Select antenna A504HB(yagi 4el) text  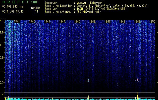[x=89, y=12]
